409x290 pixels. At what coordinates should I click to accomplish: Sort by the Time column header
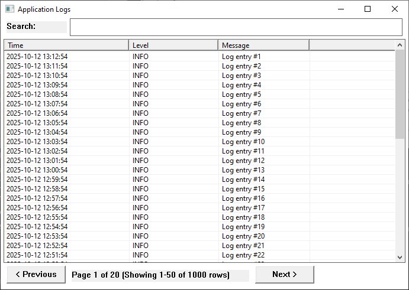click(66, 45)
